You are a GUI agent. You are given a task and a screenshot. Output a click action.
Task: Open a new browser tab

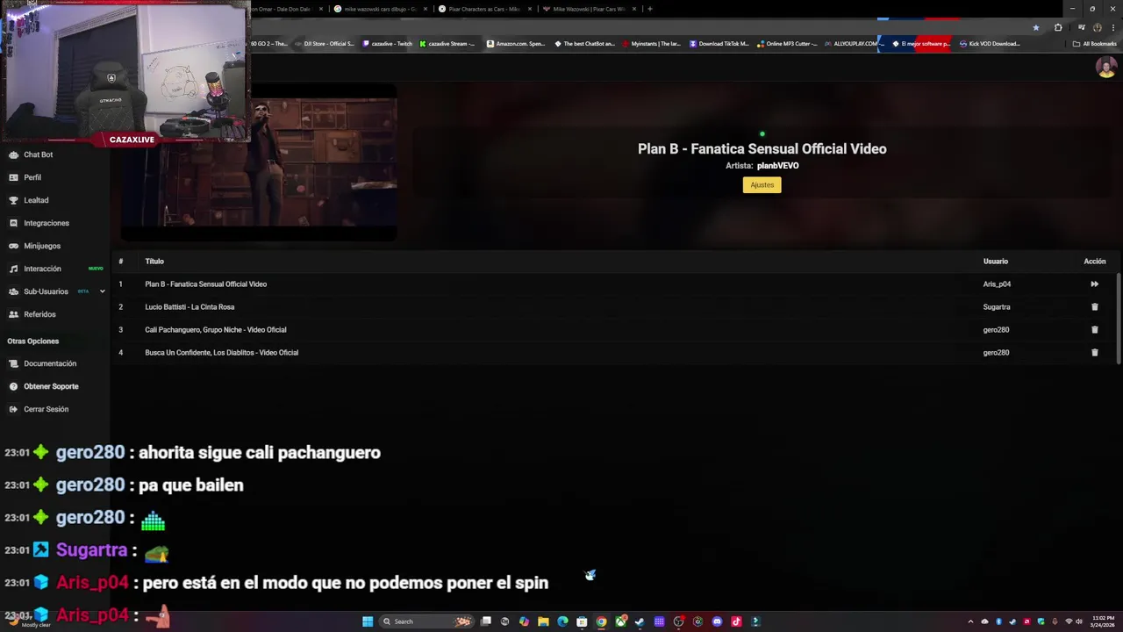649,9
